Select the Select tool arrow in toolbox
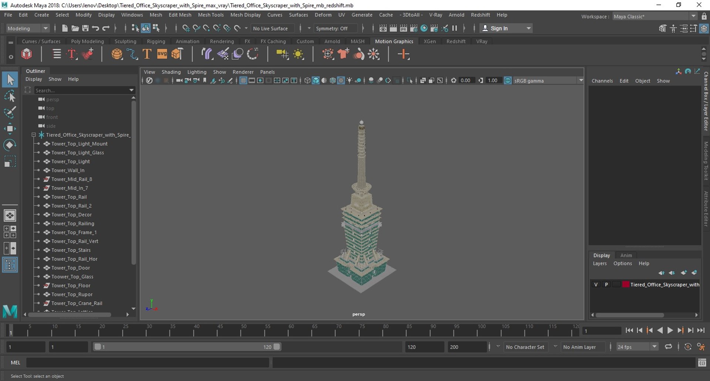This screenshot has height=381, width=710. pos(10,80)
